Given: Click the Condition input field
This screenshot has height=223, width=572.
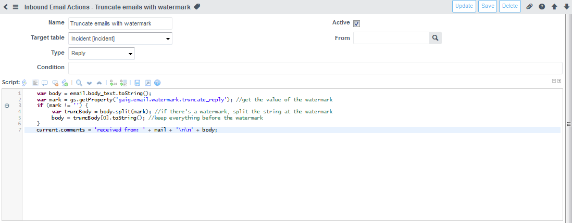Looking at the screenshot, I should click(315, 68).
